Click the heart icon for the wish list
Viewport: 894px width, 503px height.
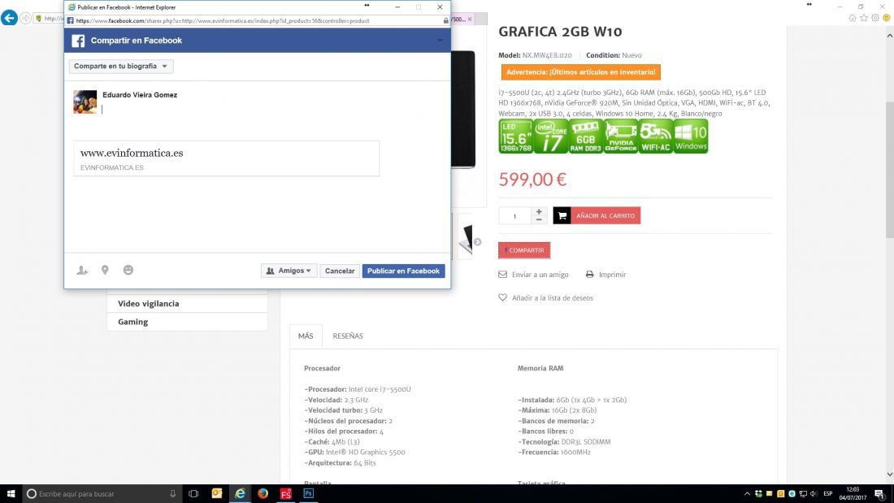pos(502,297)
